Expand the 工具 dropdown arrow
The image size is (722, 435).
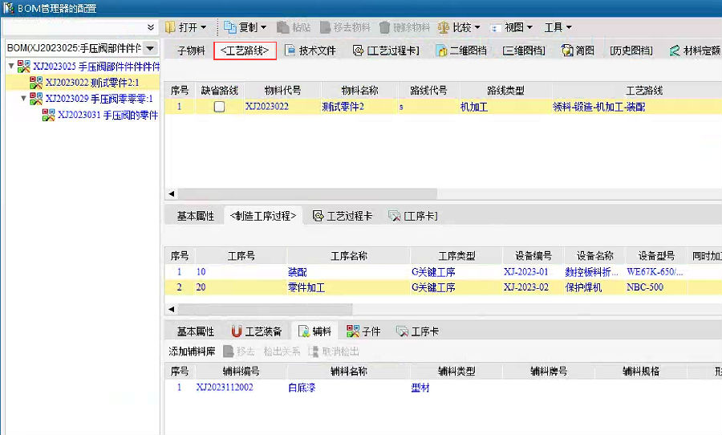[x=569, y=27]
